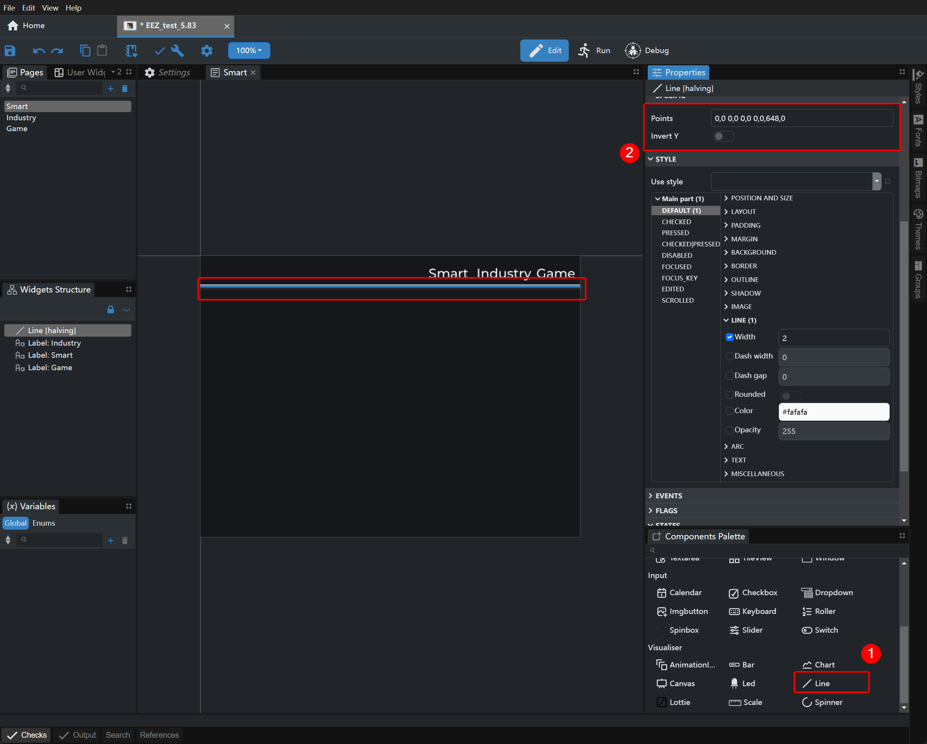This screenshot has width=927, height=744.
Task: Click the Redo arrow icon
Action: pos(57,51)
